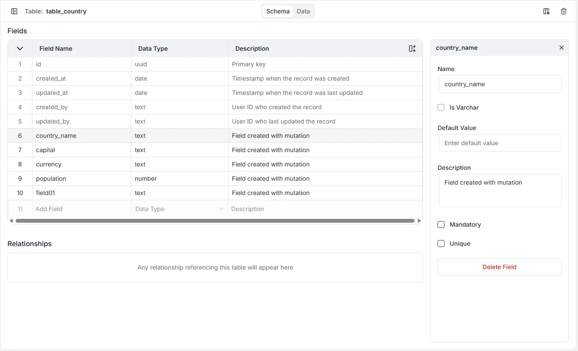The width and height of the screenshot is (578, 351).
Task: Open Data Type dropdown in new row
Action: tap(179, 209)
